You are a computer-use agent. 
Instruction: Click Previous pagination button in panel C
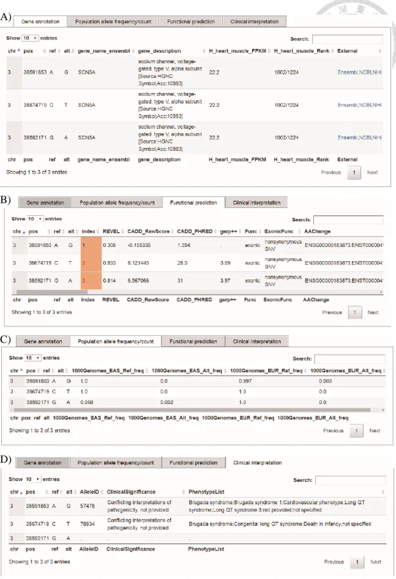tap(333, 430)
